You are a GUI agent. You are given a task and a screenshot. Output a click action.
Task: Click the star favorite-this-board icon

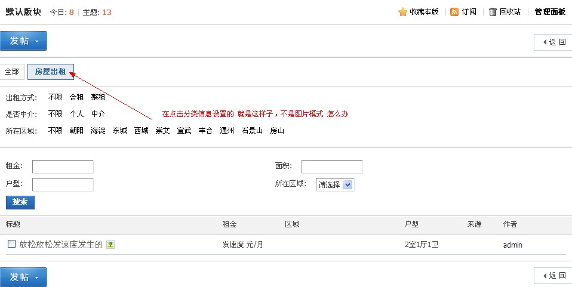pos(402,12)
